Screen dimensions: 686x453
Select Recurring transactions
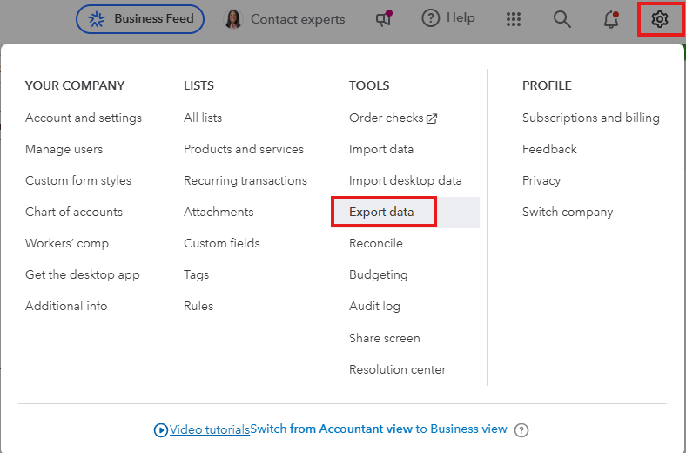[245, 180]
